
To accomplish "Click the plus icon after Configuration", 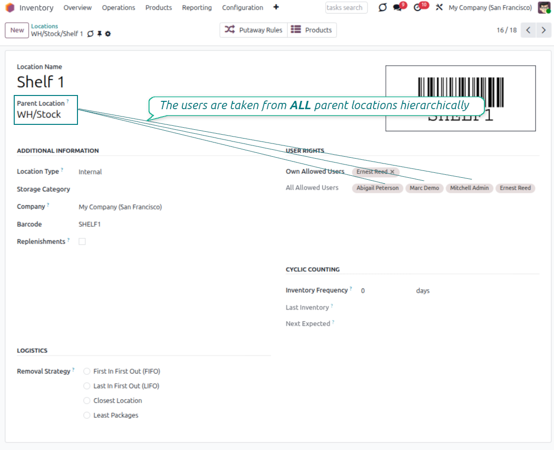I will pos(276,7).
